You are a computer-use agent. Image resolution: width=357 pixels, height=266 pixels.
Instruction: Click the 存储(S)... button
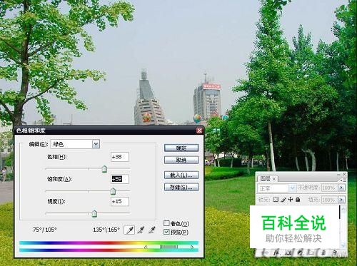point(181,188)
